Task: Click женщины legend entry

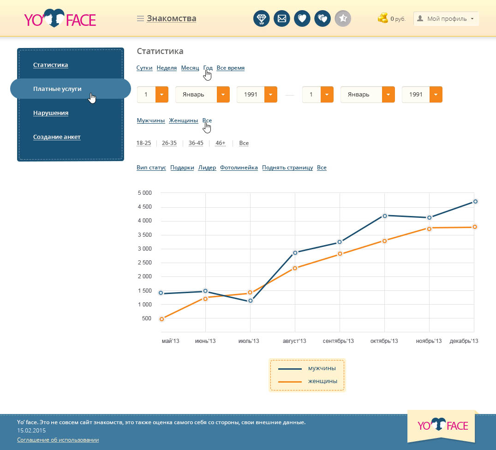Action: [307, 381]
